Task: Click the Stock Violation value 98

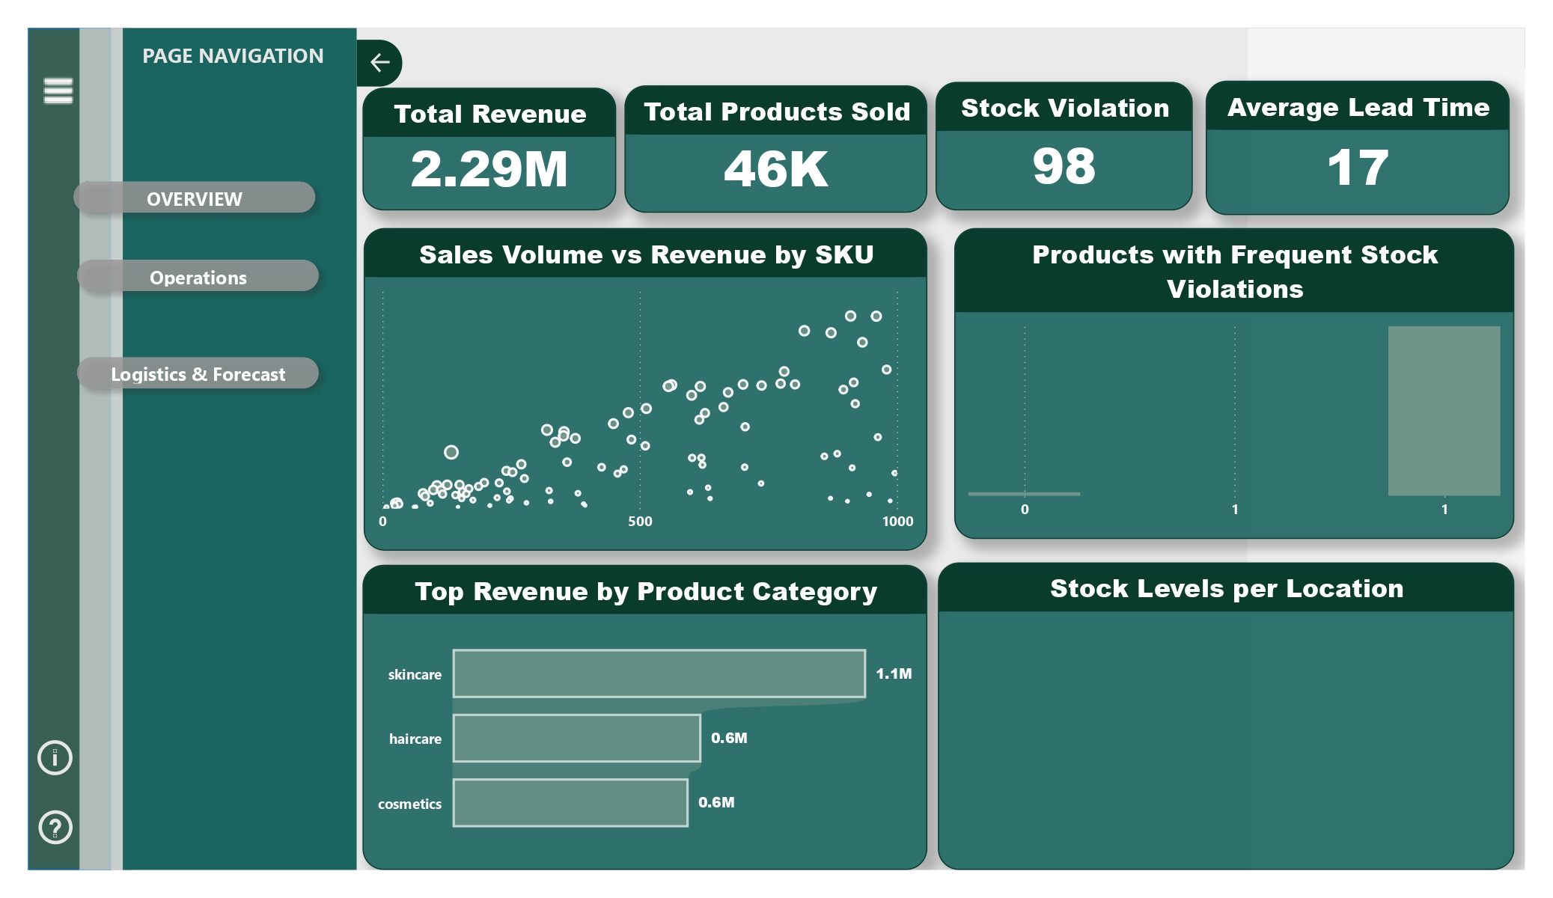Action: click(x=1064, y=166)
